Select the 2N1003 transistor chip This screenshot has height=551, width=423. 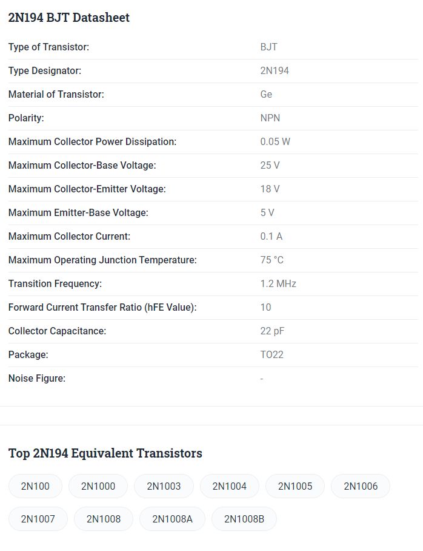[x=164, y=486]
